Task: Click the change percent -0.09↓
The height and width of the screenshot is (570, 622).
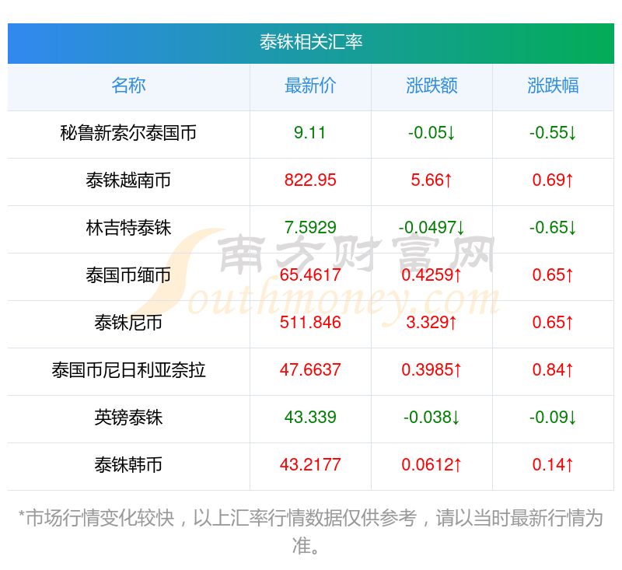Action: 553,417
